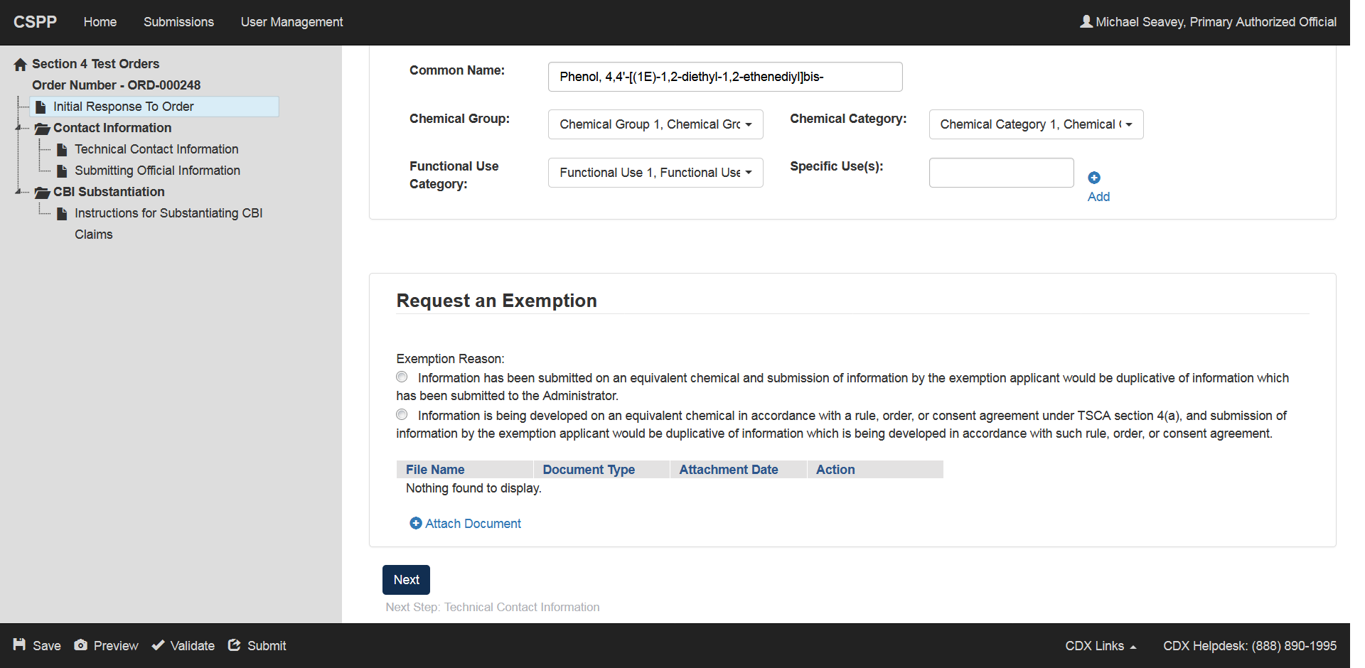Click the user profile icon beside Michael Seavey
1365x668 pixels.
pos(1086,21)
